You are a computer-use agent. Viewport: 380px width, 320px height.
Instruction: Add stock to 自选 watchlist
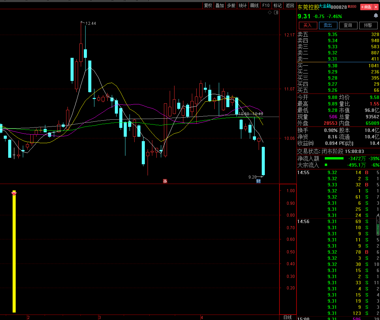tap(366, 7)
